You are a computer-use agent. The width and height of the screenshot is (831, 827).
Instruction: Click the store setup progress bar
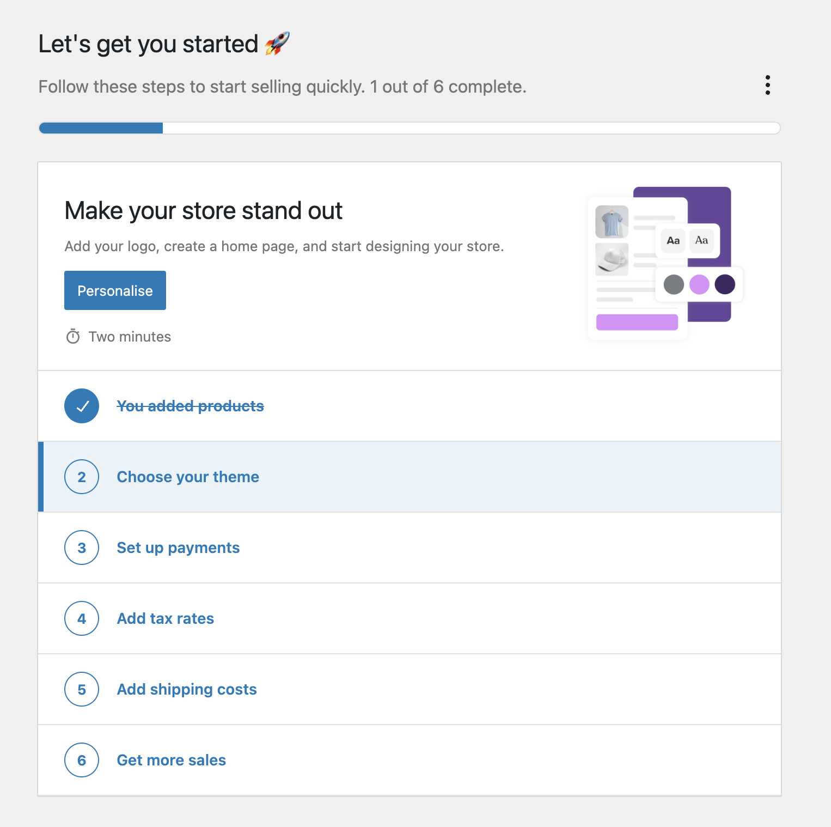pyautogui.click(x=408, y=128)
